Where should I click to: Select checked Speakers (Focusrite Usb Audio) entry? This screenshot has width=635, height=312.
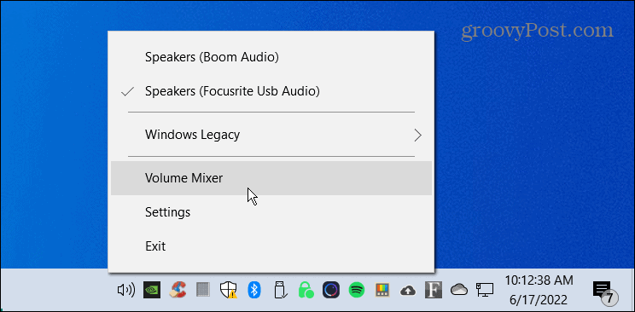coord(271,91)
